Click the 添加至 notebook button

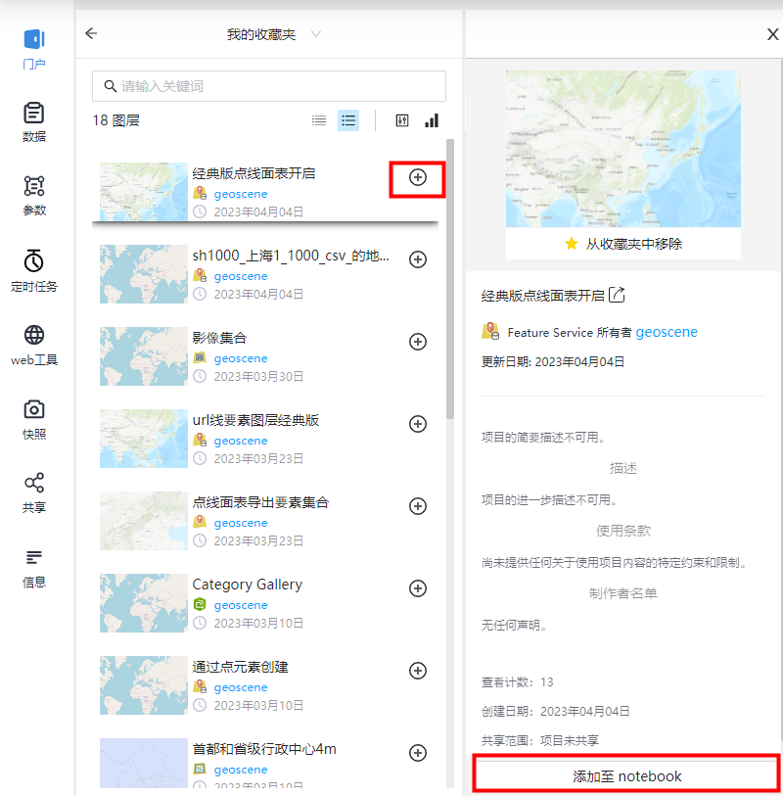625,774
